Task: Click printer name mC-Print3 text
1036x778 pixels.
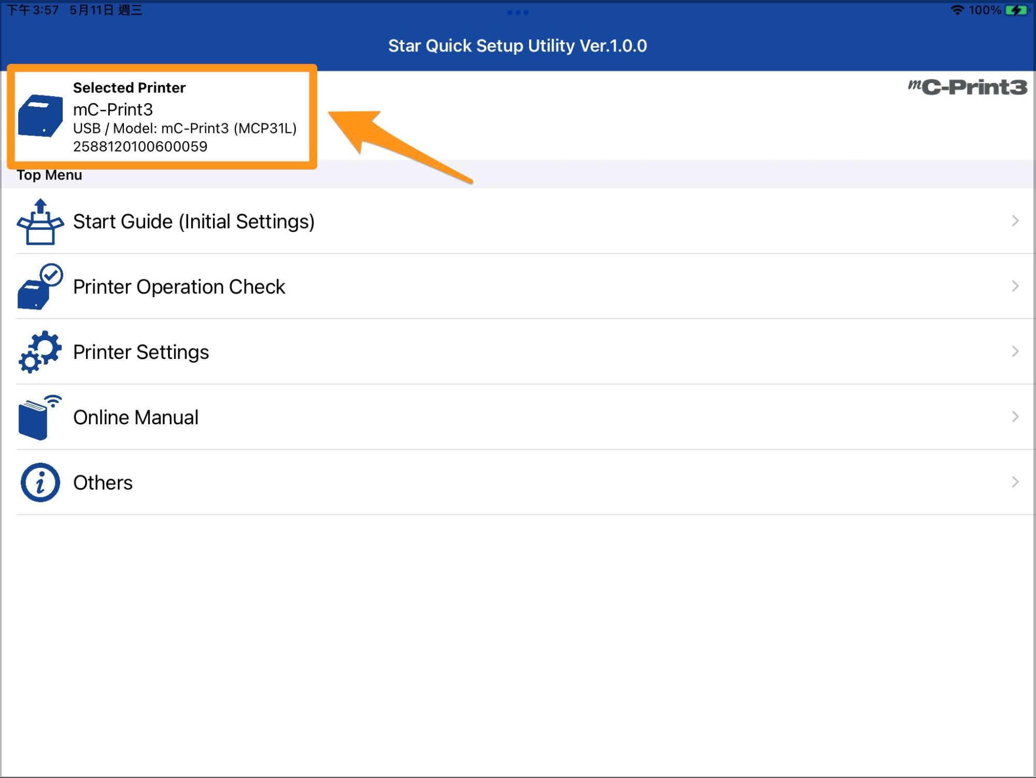Action: 113,109
